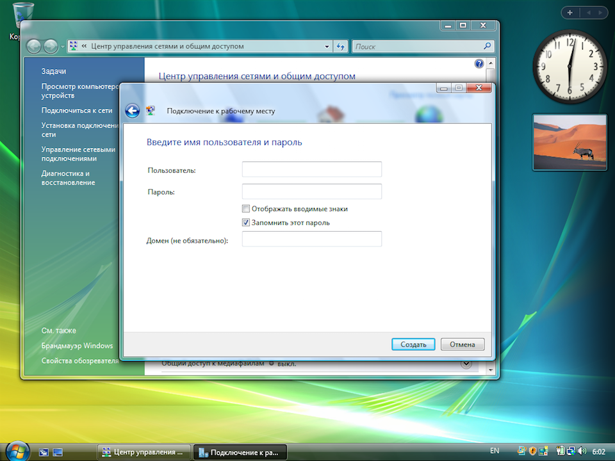This screenshot has width=615, height=461.
Task: Click the workplace connection wizard icon beside the title
Action: coord(151,111)
